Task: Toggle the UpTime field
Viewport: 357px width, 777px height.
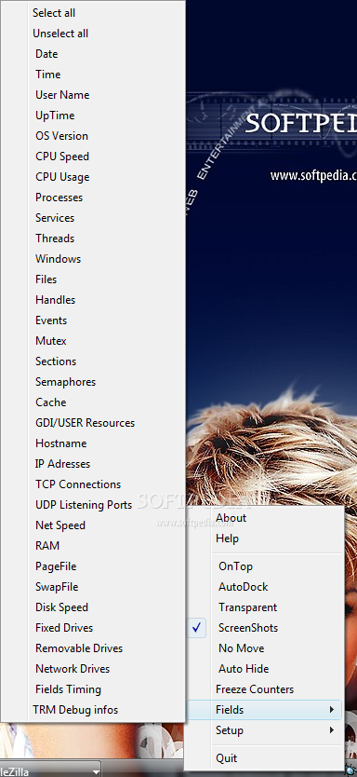Action: click(93, 115)
